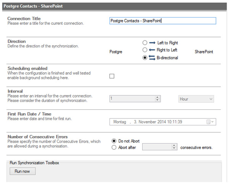Select the Right to Left radio button
This screenshot has height=185, width=229.
coord(145,50)
